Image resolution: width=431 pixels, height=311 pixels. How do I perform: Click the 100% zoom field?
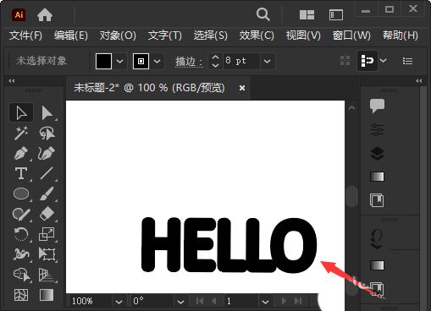pyautogui.click(x=91, y=302)
